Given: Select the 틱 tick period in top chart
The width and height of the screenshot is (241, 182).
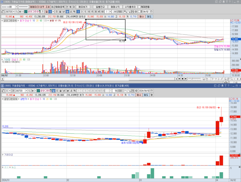Looking at the screenshot, I should pos(75,12).
